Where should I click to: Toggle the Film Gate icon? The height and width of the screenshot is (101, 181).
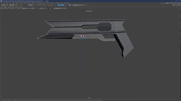click(13, 8)
